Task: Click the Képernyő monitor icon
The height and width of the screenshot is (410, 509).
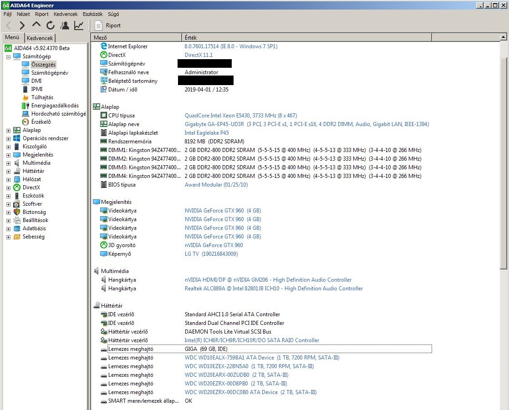Action: click(x=103, y=253)
